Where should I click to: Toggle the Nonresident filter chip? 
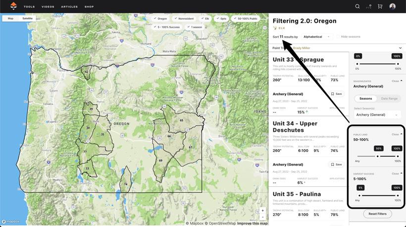[x=184, y=19]
